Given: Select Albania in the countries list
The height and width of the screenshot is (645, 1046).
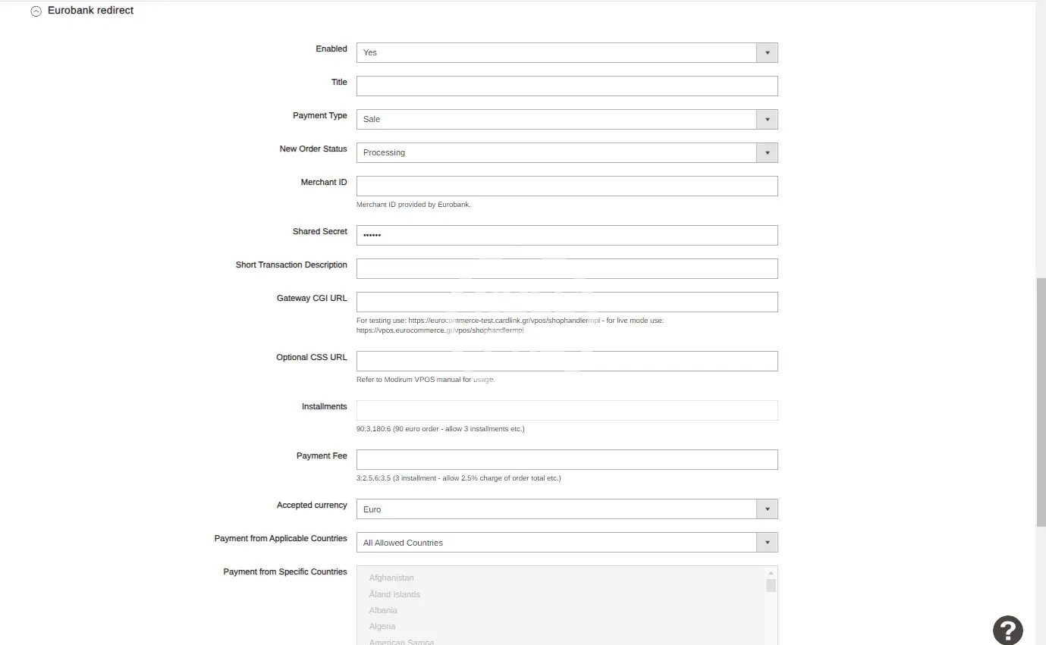Looking at the screenshot, I should [x=383, y=610].
